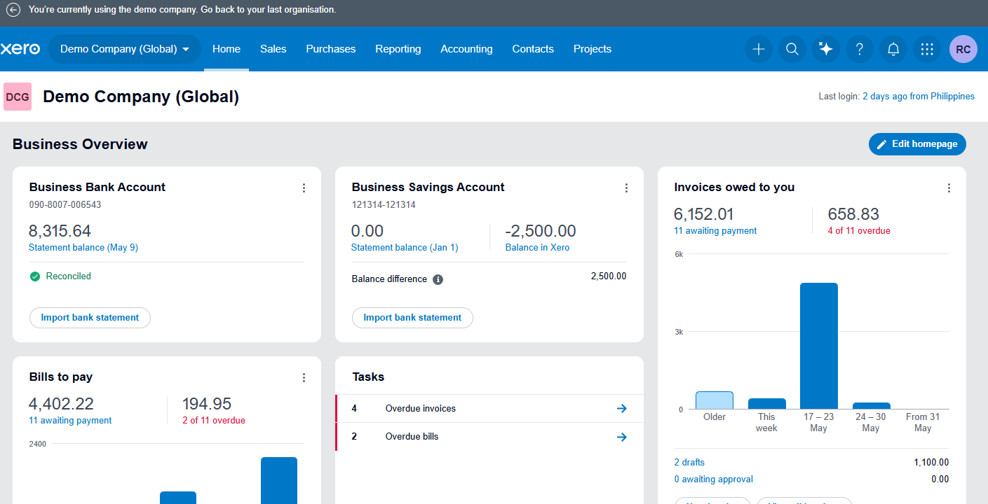This screenshot has height=504, width=988.
Task: Open Business Bank Account options menu
Action: (x=304, y=188)
